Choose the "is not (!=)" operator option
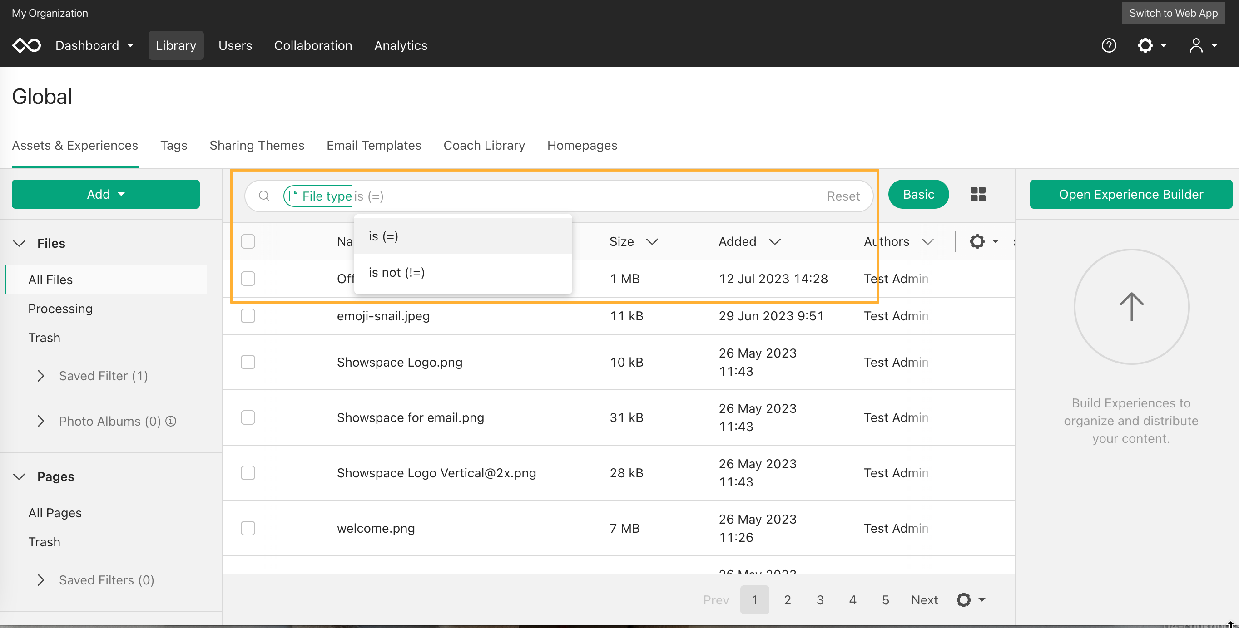Image resolution: width=1239 pixels, height=628 pixels. point(463,272)
